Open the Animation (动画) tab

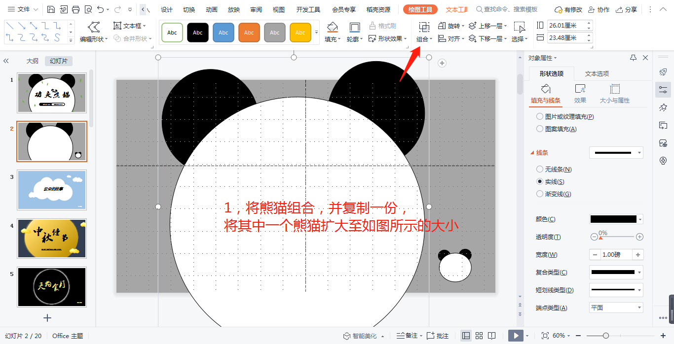click(x=211, y=9)
